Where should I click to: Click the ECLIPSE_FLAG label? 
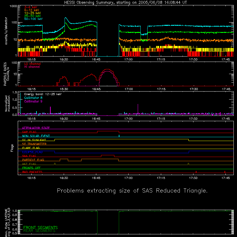(x=32, y=152)
